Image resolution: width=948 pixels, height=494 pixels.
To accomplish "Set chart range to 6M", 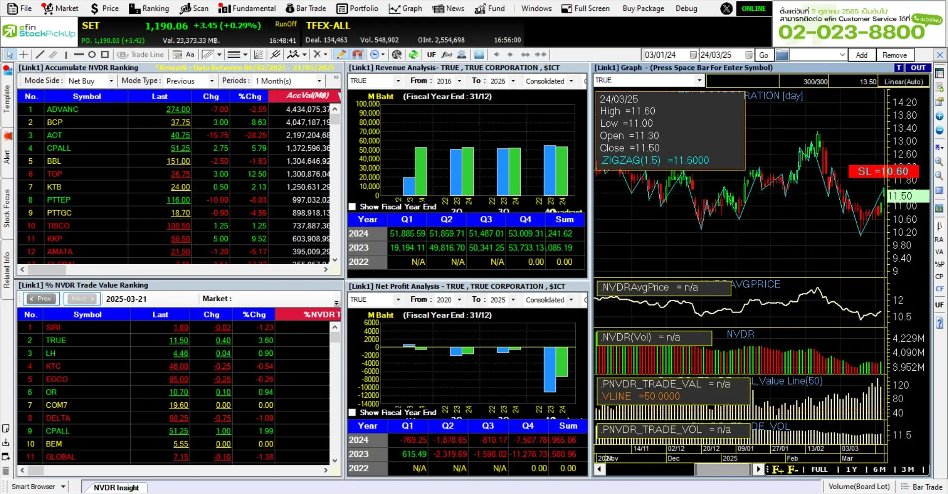I will pyautogui.click(x=879, y=469).
